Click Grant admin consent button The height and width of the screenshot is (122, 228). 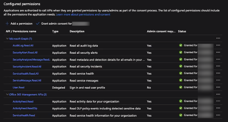point(54,23)
